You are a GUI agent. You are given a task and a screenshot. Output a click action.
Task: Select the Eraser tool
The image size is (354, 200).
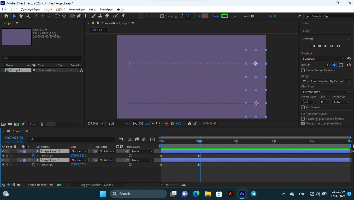107,16
